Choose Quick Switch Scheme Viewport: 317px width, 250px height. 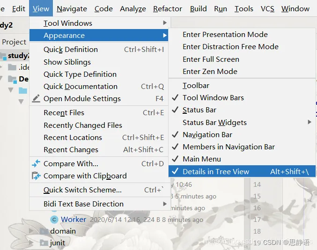click(x=99, y=190)
